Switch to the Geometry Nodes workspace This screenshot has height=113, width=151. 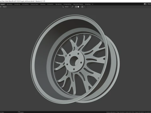pos(78,4)
